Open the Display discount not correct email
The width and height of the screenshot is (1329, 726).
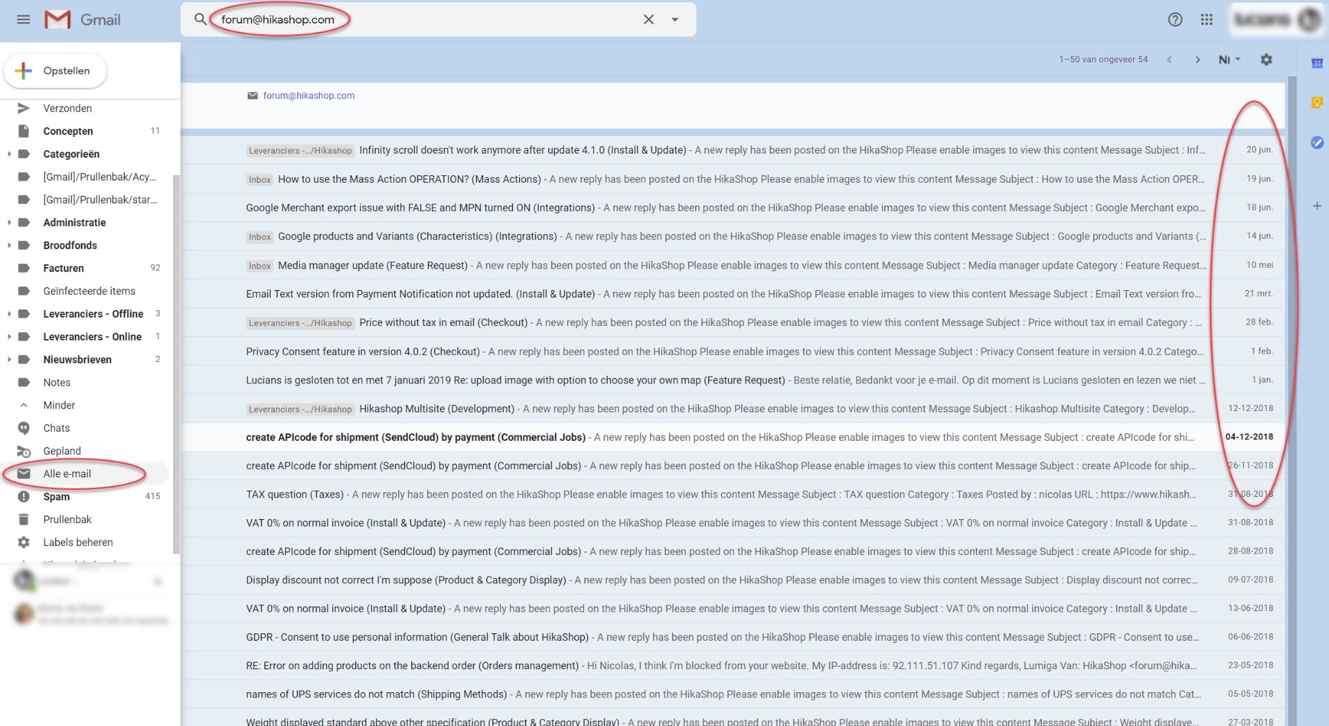click(732, 581)
